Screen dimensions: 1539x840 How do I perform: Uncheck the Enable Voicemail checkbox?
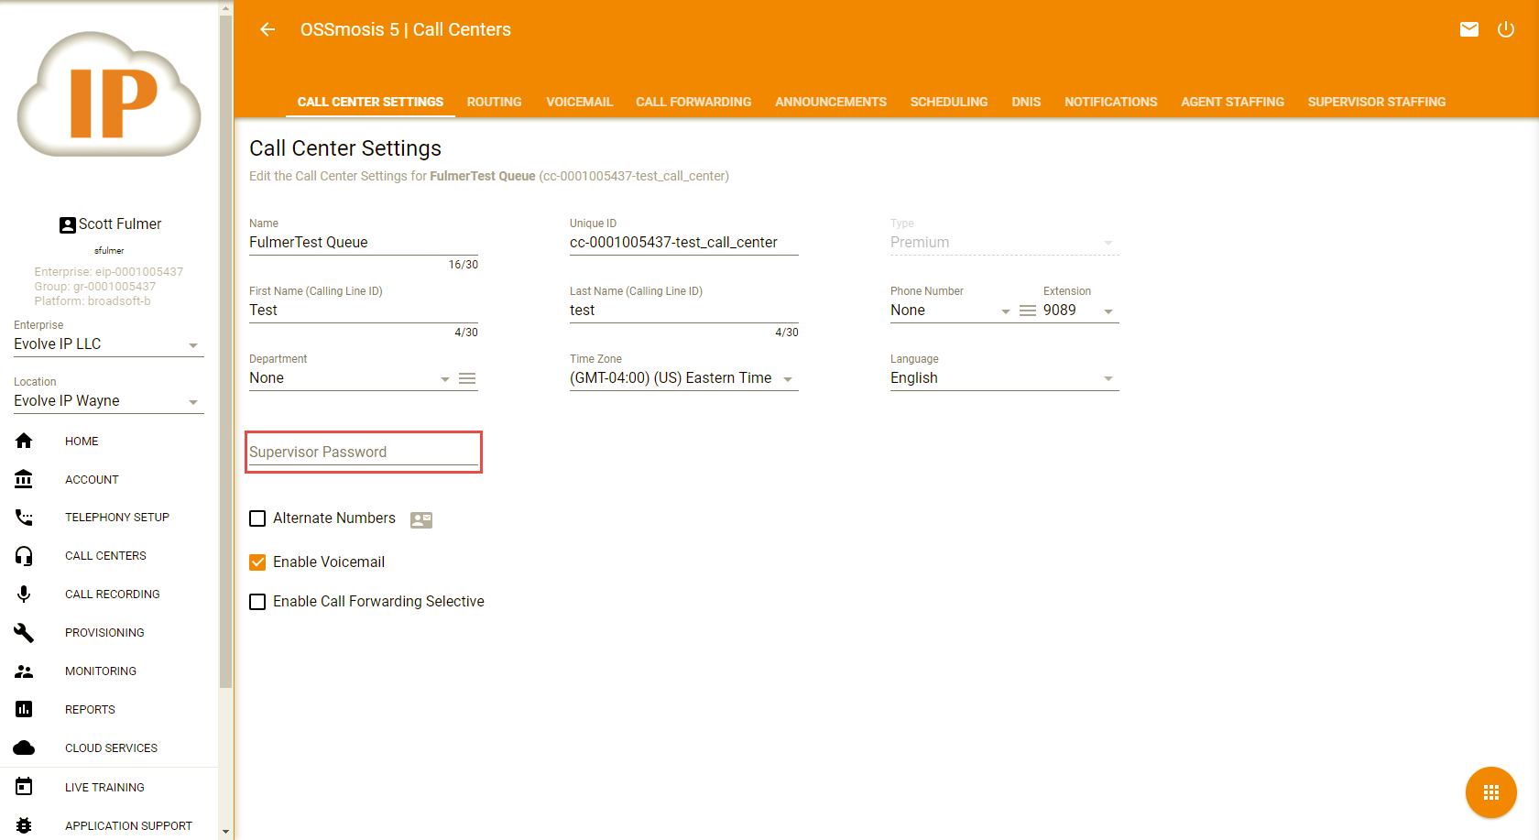coord(257,562)
